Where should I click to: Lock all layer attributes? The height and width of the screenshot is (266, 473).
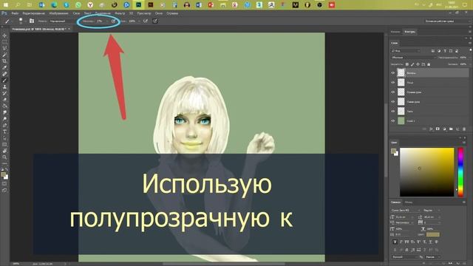coord(429,64)
